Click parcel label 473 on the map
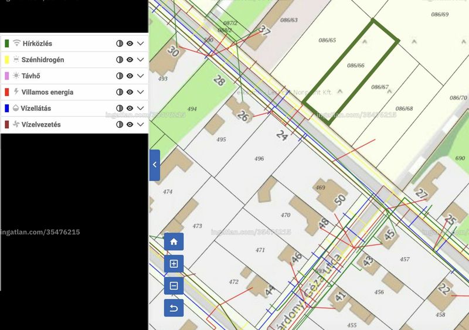The height and width of the screenshot is (330, 469). point(197,226)
